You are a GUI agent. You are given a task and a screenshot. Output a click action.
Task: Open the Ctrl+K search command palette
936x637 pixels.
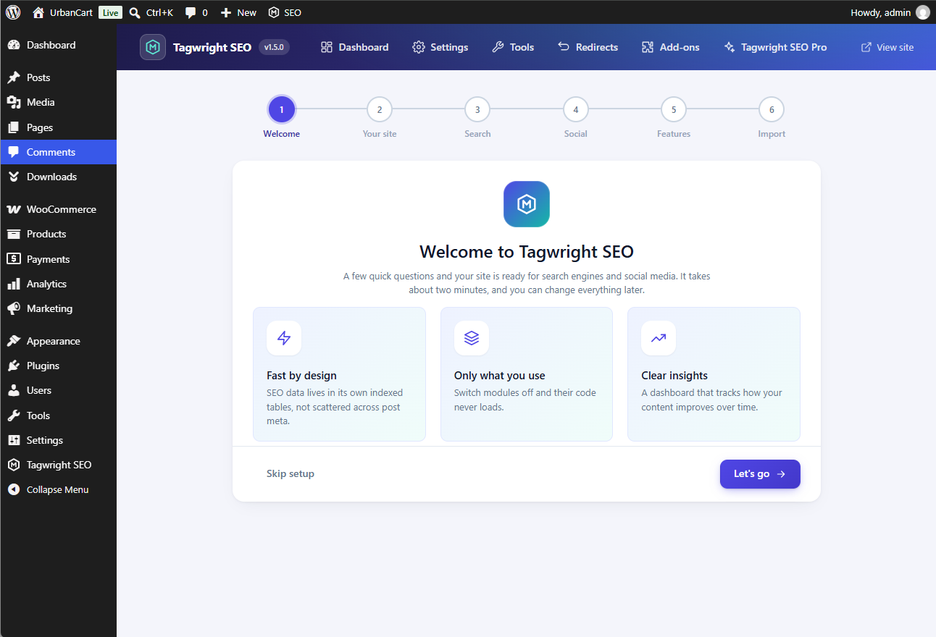pos(151,12)
